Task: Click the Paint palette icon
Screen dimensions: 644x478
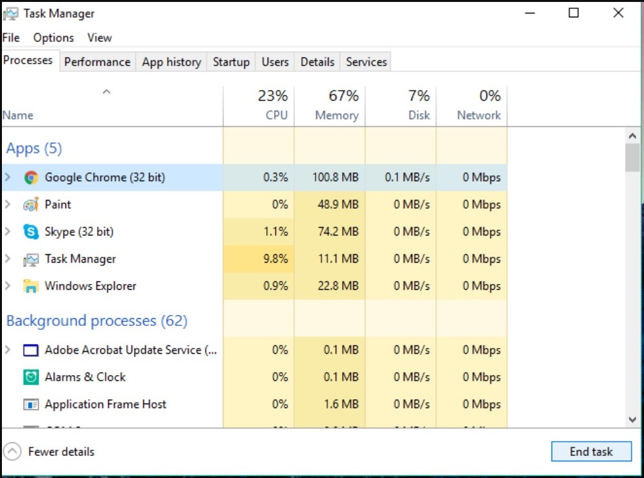Action: (31, 204)
